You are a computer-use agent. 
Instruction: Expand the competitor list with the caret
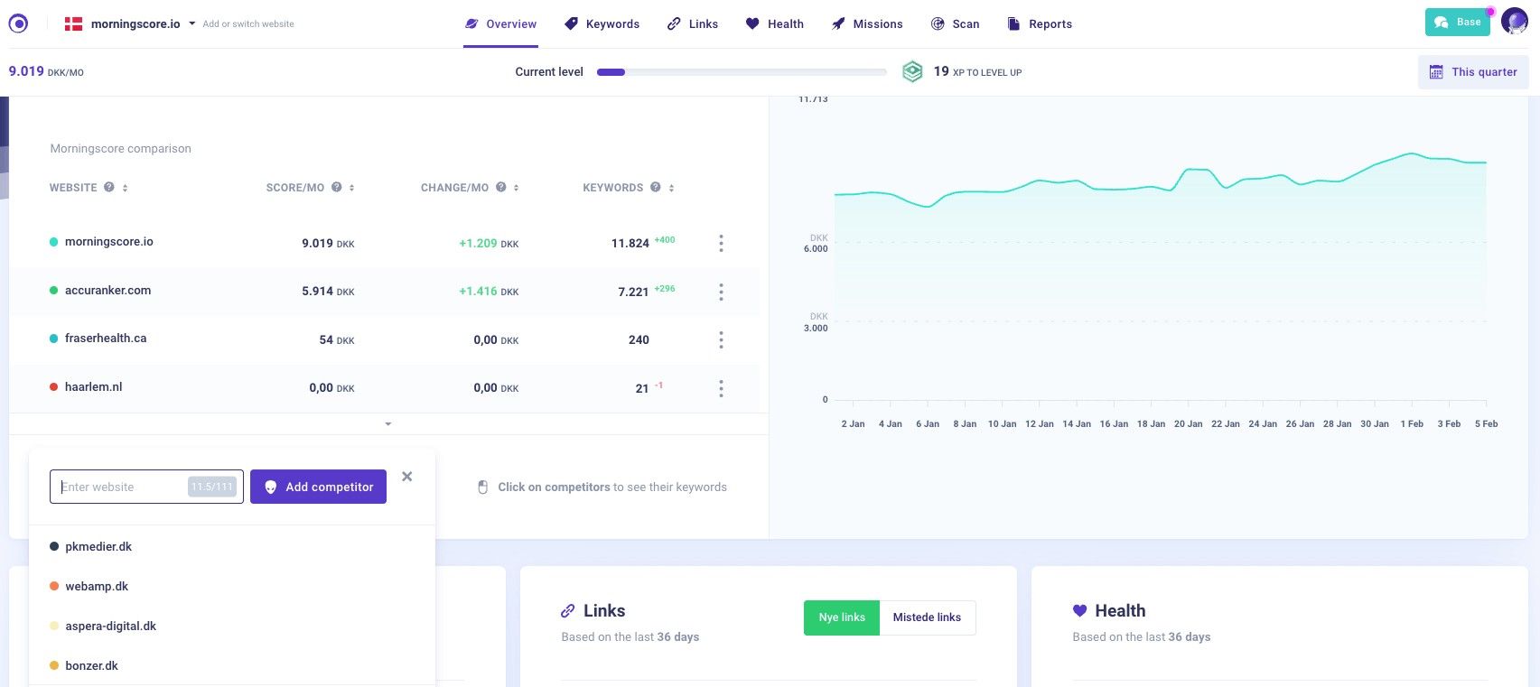click(388, 423)
